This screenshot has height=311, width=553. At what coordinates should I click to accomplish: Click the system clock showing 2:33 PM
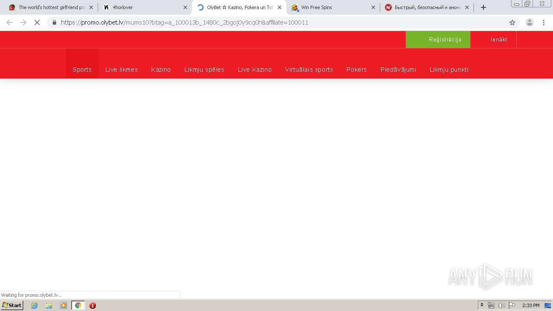coord(531,305)
